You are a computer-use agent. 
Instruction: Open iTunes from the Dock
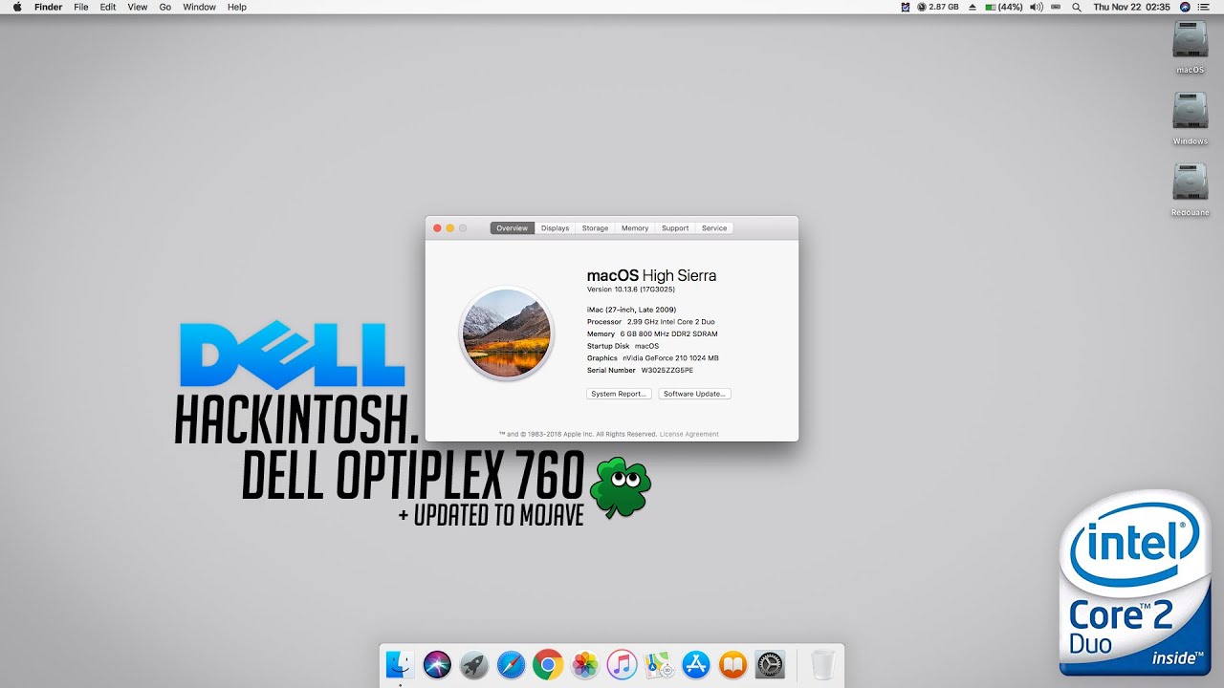point(622,664)
